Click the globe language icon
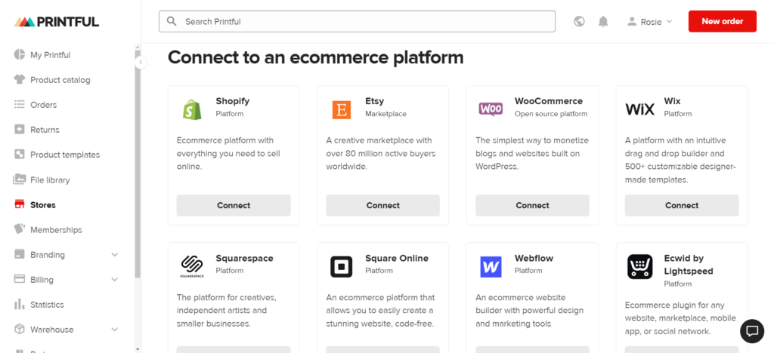This screenshot has height=353, width=774. point(579,22)
